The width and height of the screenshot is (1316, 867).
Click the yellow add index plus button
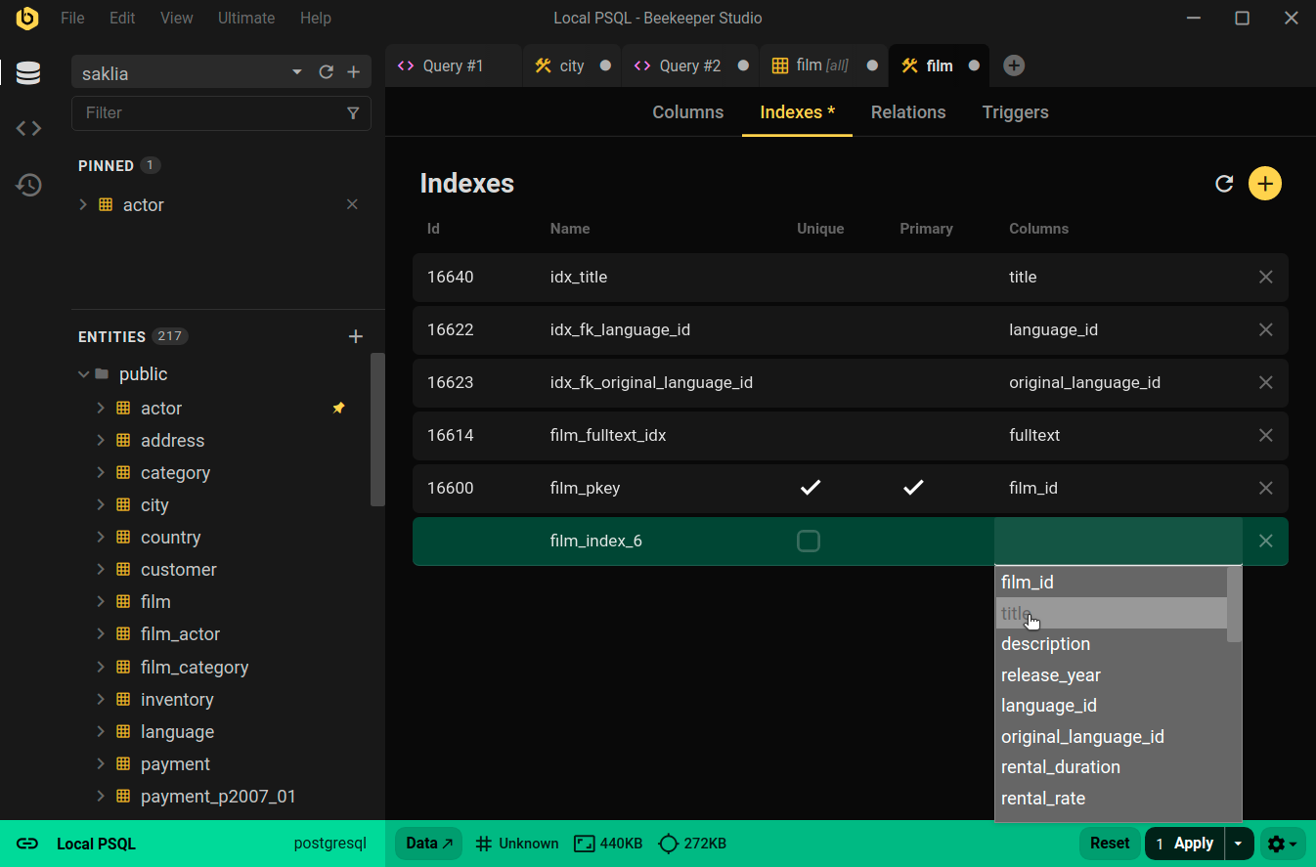tap(1264, 184)
